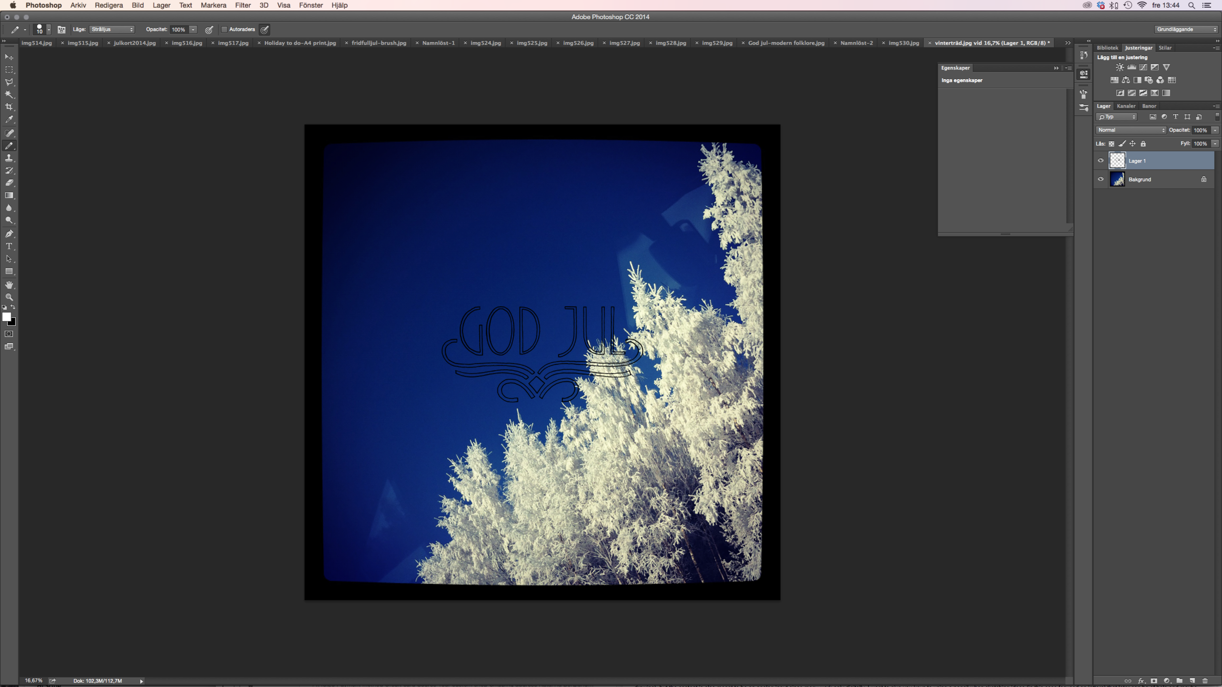Toggle layer filtering on/off switch

point(1217,117)
